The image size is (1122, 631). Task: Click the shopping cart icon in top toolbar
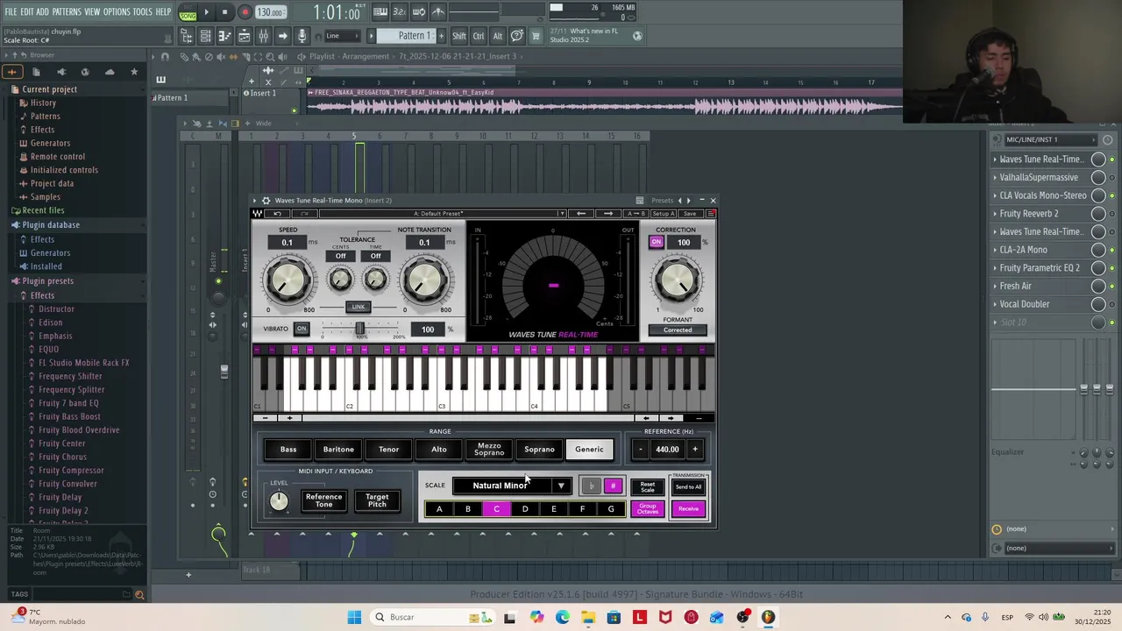coord(536,36)
